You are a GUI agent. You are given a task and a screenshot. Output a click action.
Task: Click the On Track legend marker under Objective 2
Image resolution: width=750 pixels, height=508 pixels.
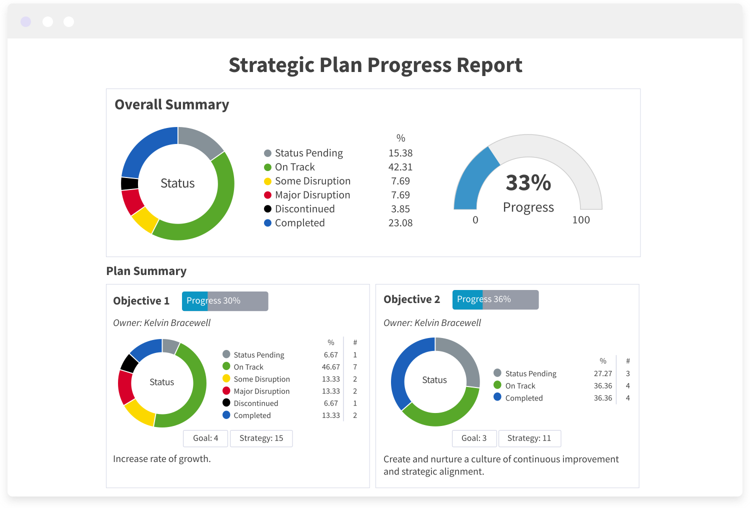[x=497, y=385]
